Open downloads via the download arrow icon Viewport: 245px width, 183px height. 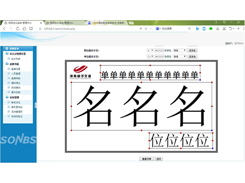coord(218,29)
